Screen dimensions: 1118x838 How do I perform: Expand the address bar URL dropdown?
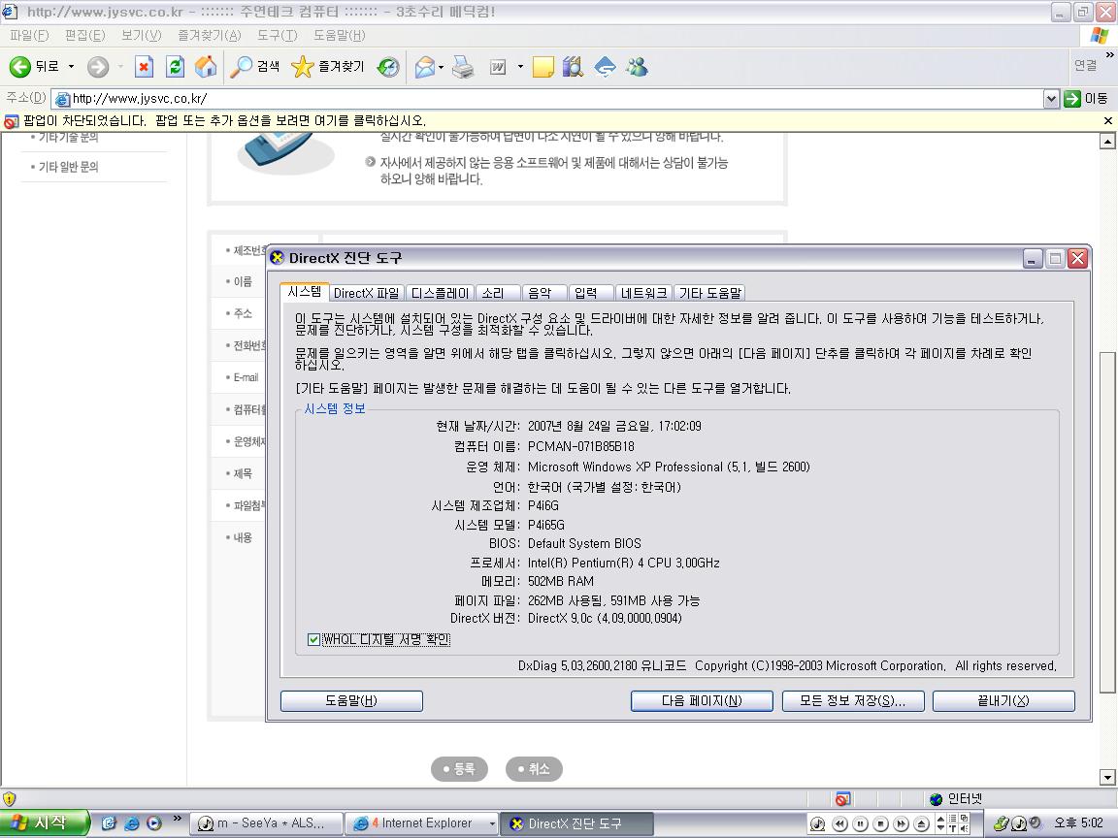click(1051, 99)
